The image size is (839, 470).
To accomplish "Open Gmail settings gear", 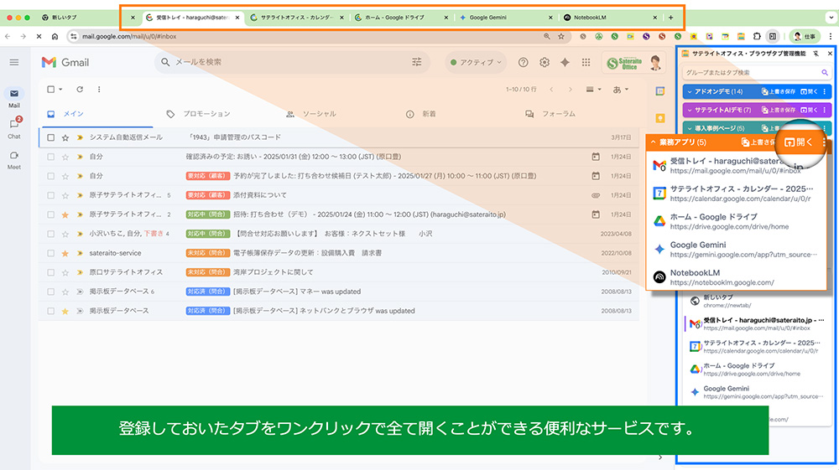I will pyautogui.click(x=545, y=63).
